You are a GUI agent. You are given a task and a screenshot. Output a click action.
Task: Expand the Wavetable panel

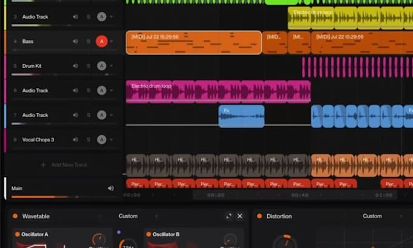228,216
